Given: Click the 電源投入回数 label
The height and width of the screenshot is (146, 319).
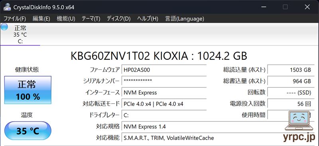Looking at the screenshot, I should click(x=247, y=104).
